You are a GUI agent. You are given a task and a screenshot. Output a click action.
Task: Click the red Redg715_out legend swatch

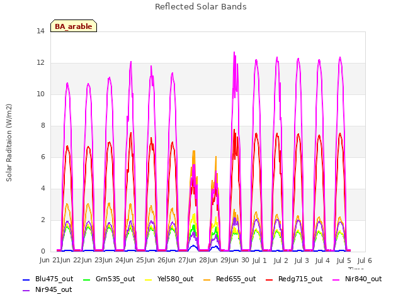click(x=270, y=279)
